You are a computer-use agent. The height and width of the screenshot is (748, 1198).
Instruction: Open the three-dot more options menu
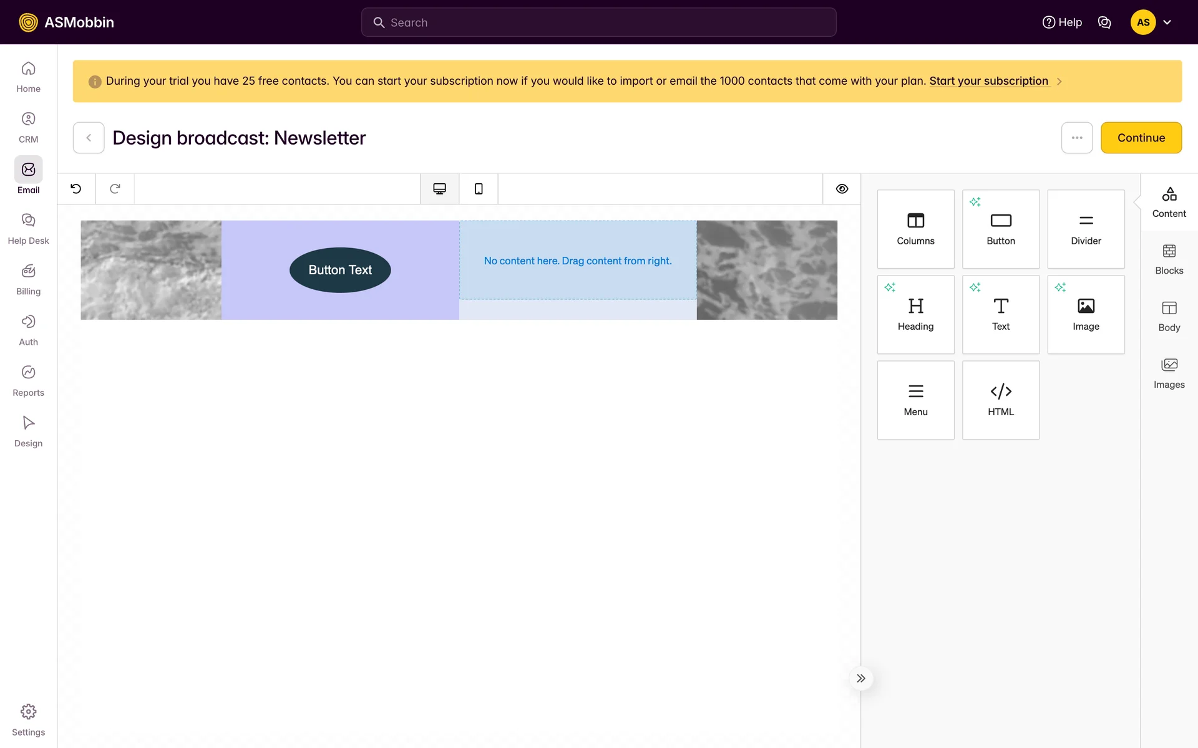1077,138
